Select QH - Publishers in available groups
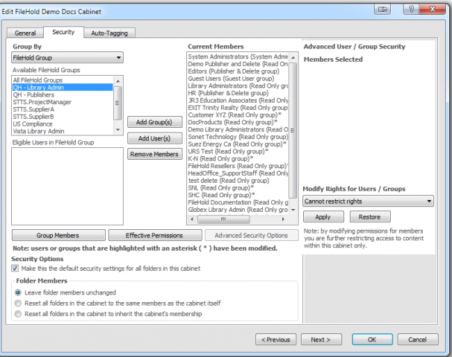This screenshot has width=452, height=357. pos(32,94)
